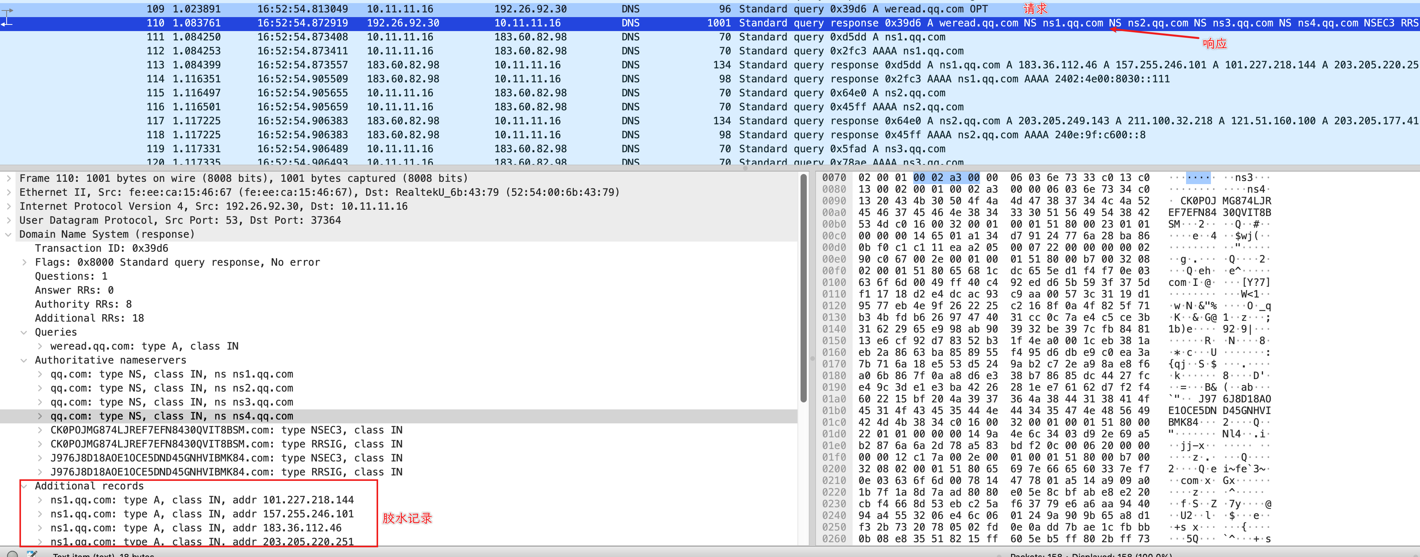Select packet 118 response 0x45ff AAAA
This screenshot has width=1420, height=557.
coord(710,135)
